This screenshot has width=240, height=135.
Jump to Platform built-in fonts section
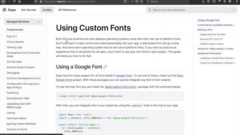211,44
